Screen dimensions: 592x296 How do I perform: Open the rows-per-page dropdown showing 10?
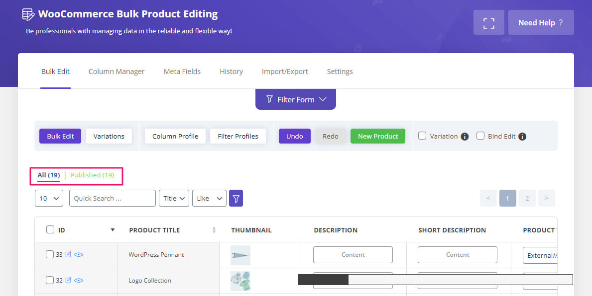[49, 198]
